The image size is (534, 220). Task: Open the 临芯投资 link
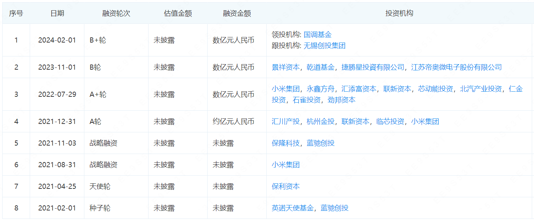(x=390, y=121)
